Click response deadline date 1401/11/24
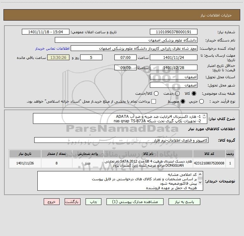244x236 pixels. [x=174, y=57]
